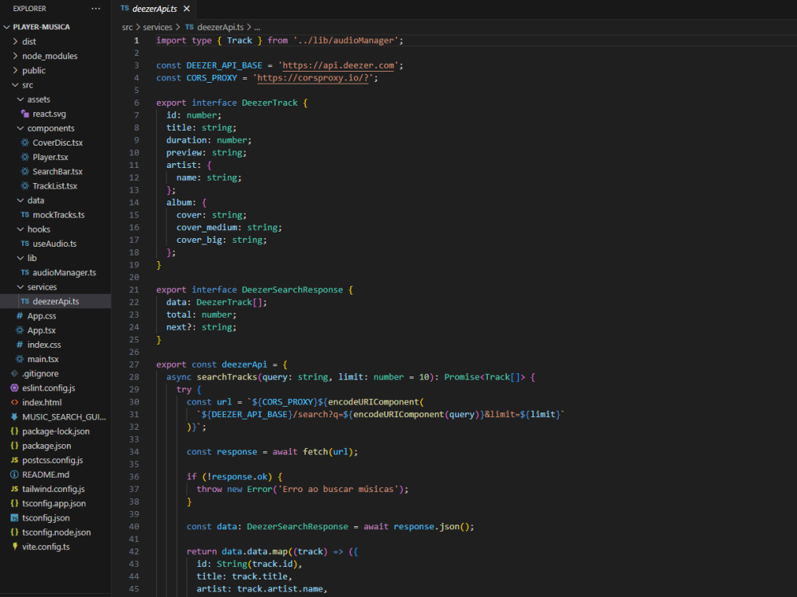The image size is (797, 597).
Task: Expand the node_modules folder chevron
Action: click(14, 56)
